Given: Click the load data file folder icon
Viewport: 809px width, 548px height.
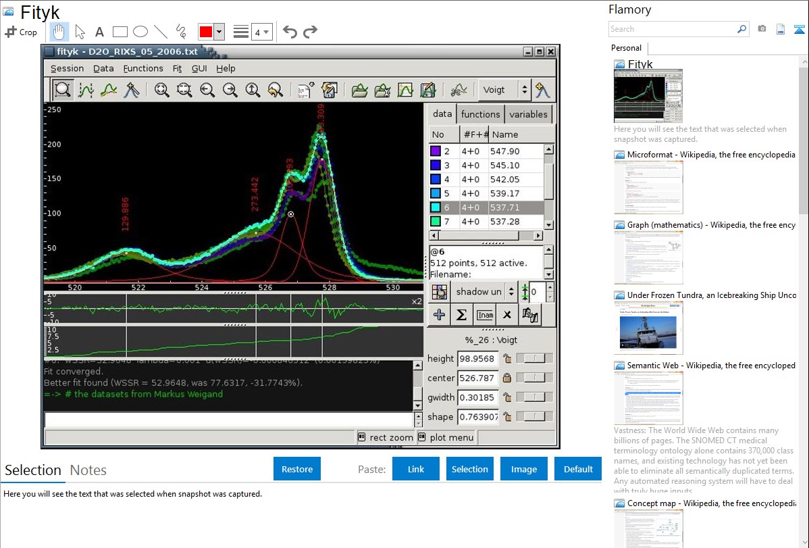Looking at the screenshot, I should [x=359, y=90].
